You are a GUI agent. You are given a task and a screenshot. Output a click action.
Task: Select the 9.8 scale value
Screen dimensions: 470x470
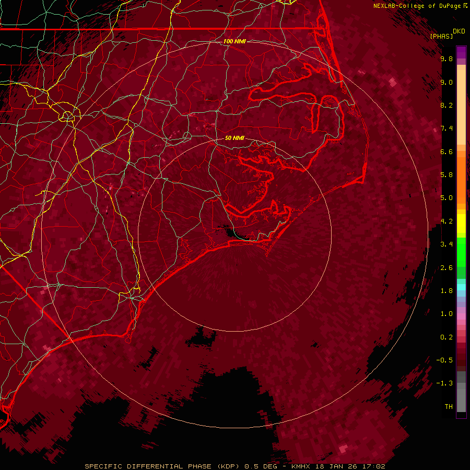pos(446,59)
